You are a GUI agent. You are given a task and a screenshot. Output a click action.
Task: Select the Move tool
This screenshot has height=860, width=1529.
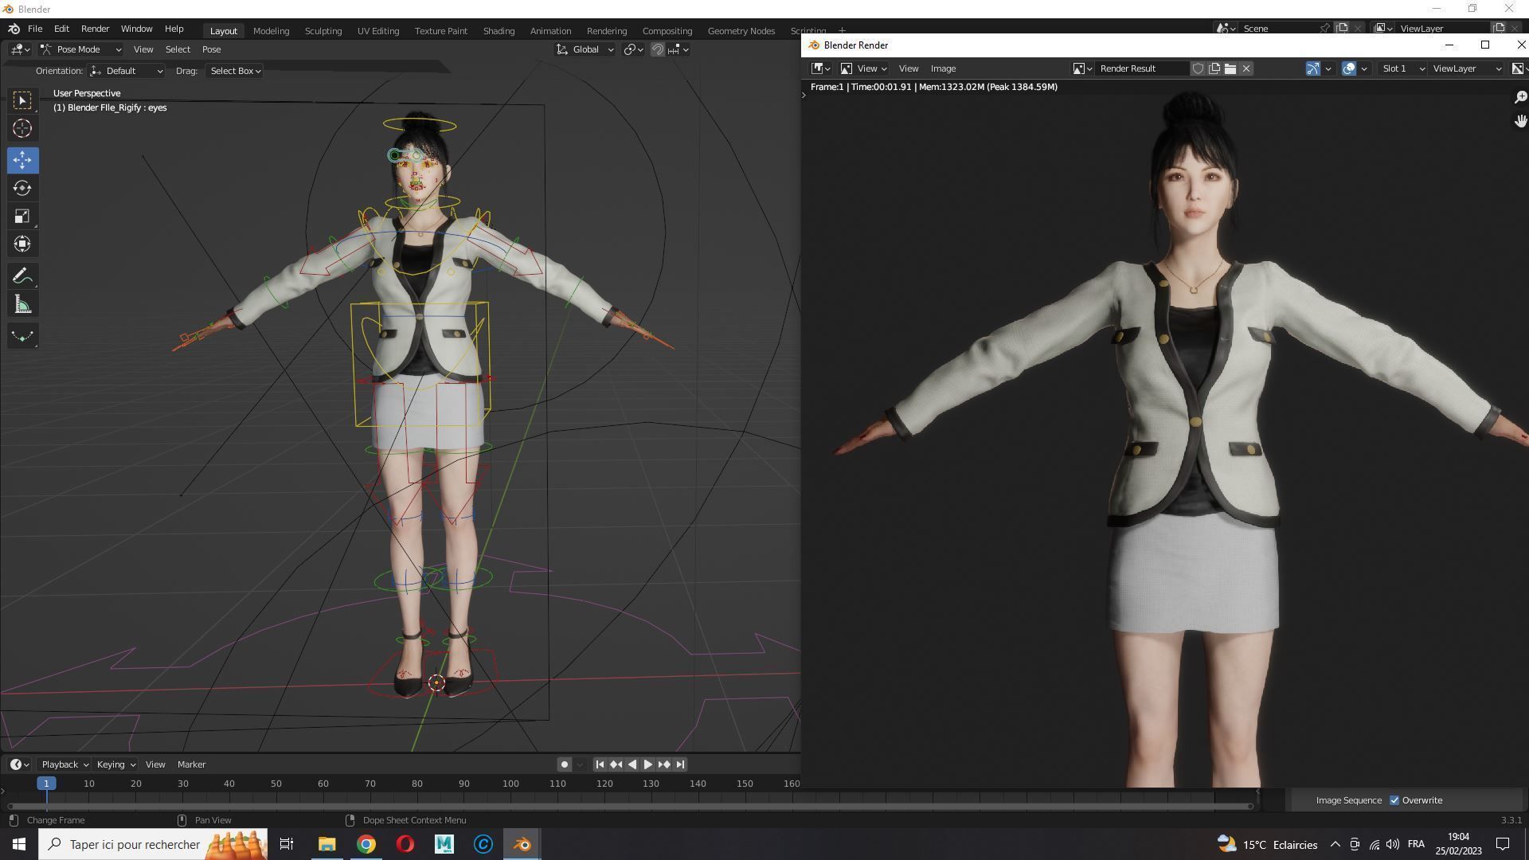22,160
